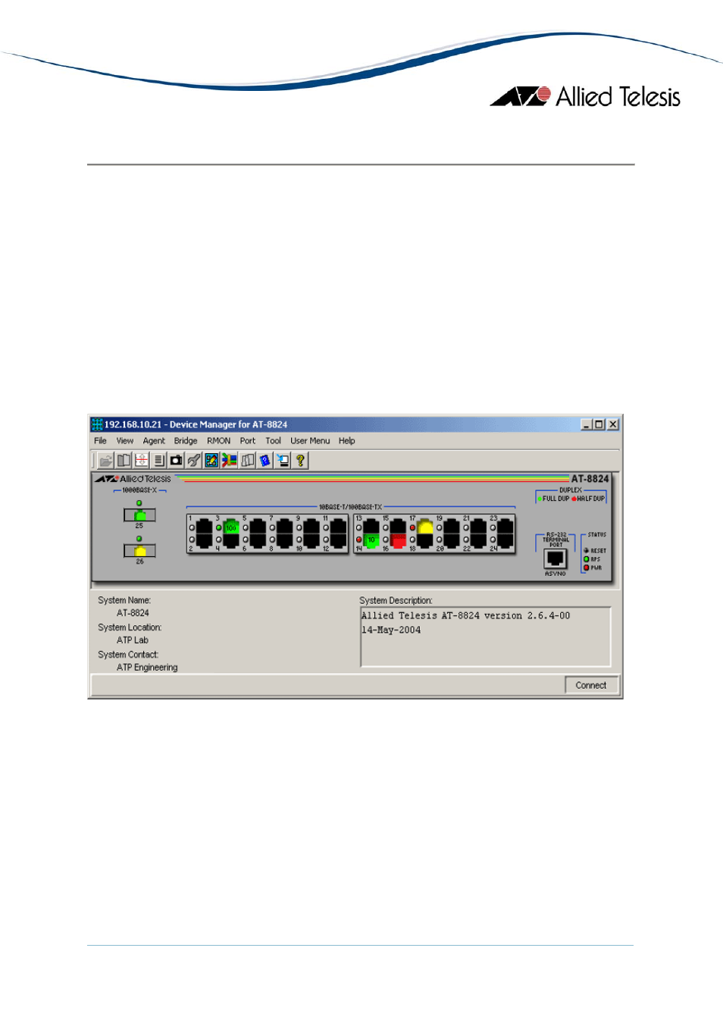Click the Device Manager window title text
Screen dimensions: 723x1023
tap(196, 424)
